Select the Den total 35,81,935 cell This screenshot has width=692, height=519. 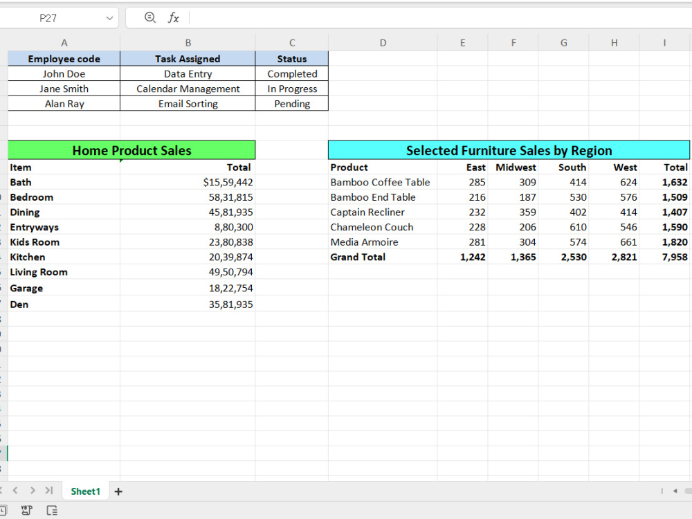[x=188, y=304]
